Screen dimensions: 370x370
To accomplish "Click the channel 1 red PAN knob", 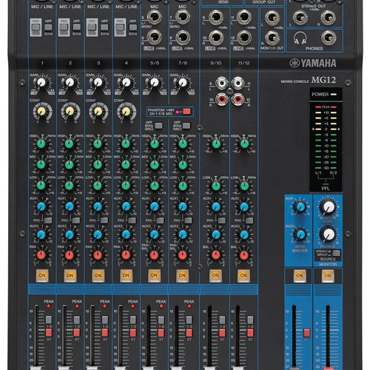I will pos(41,255).
